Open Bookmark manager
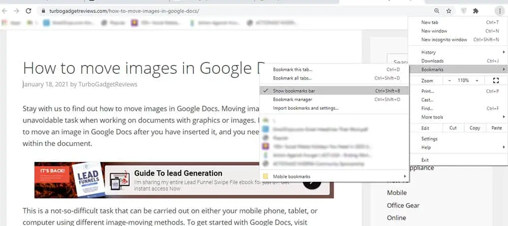This screenshot has width=508, height=226. (x=335, y=100)
